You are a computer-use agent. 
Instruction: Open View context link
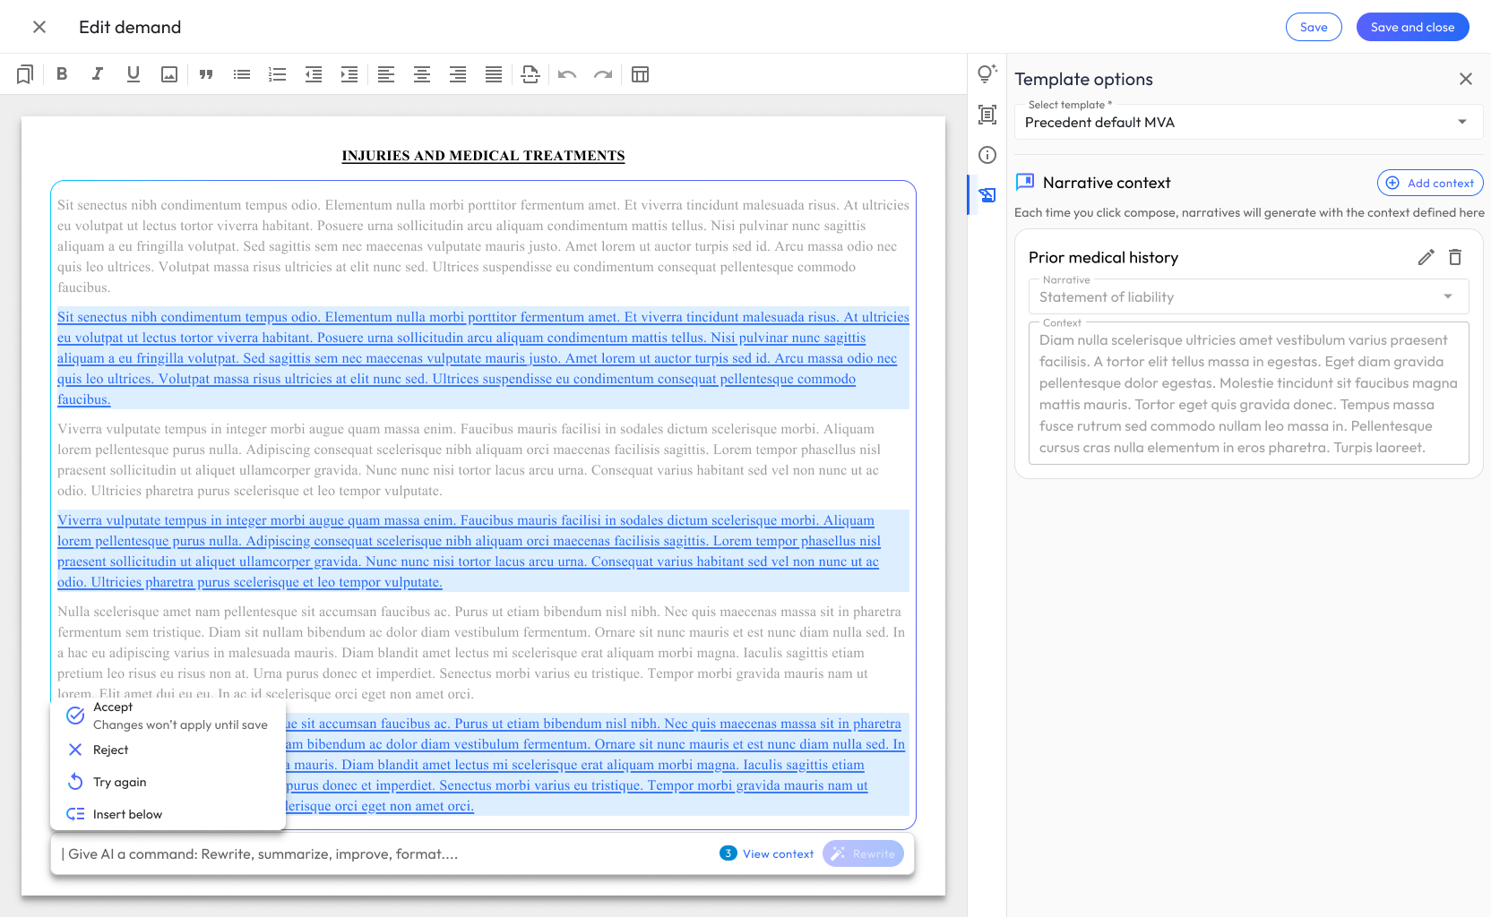[778, 853]
